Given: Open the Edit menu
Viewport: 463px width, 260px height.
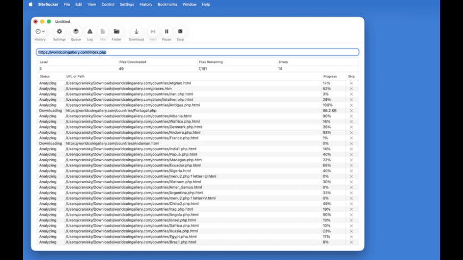Looking at the screenshot, I should coord(79,4).
